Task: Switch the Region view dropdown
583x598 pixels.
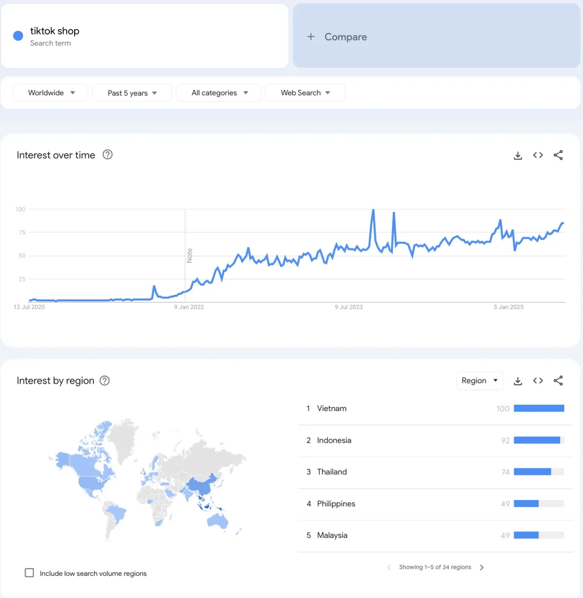Action: (480, 381)
